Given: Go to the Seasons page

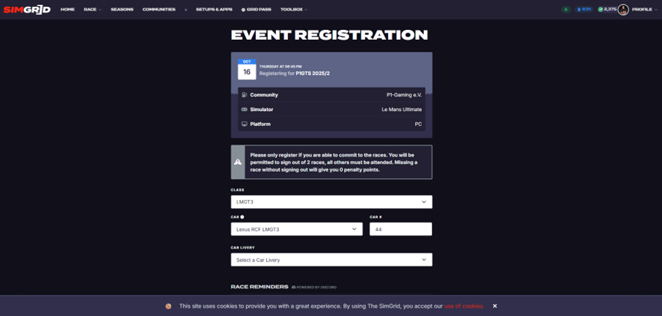Looking at the screenshot, I should click(122, 10).
